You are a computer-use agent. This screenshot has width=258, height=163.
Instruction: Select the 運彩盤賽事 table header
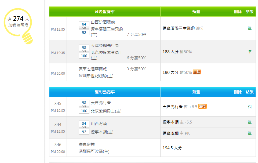[x=105, y=92]
